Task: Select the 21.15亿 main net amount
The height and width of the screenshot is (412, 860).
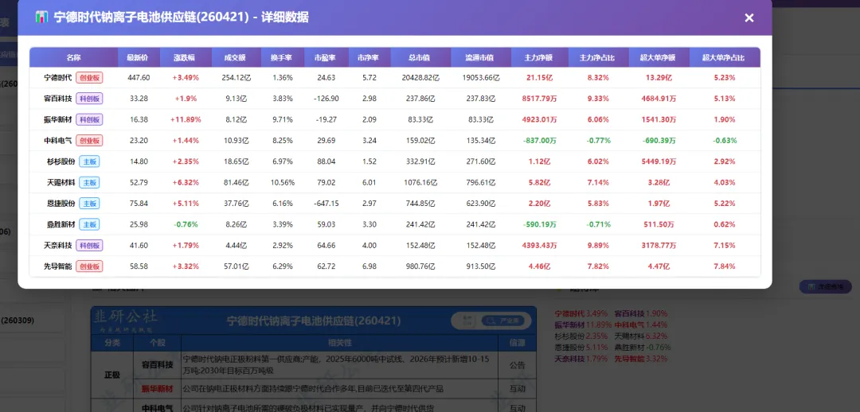Action: pyautogui.click(x=540, y=78)
